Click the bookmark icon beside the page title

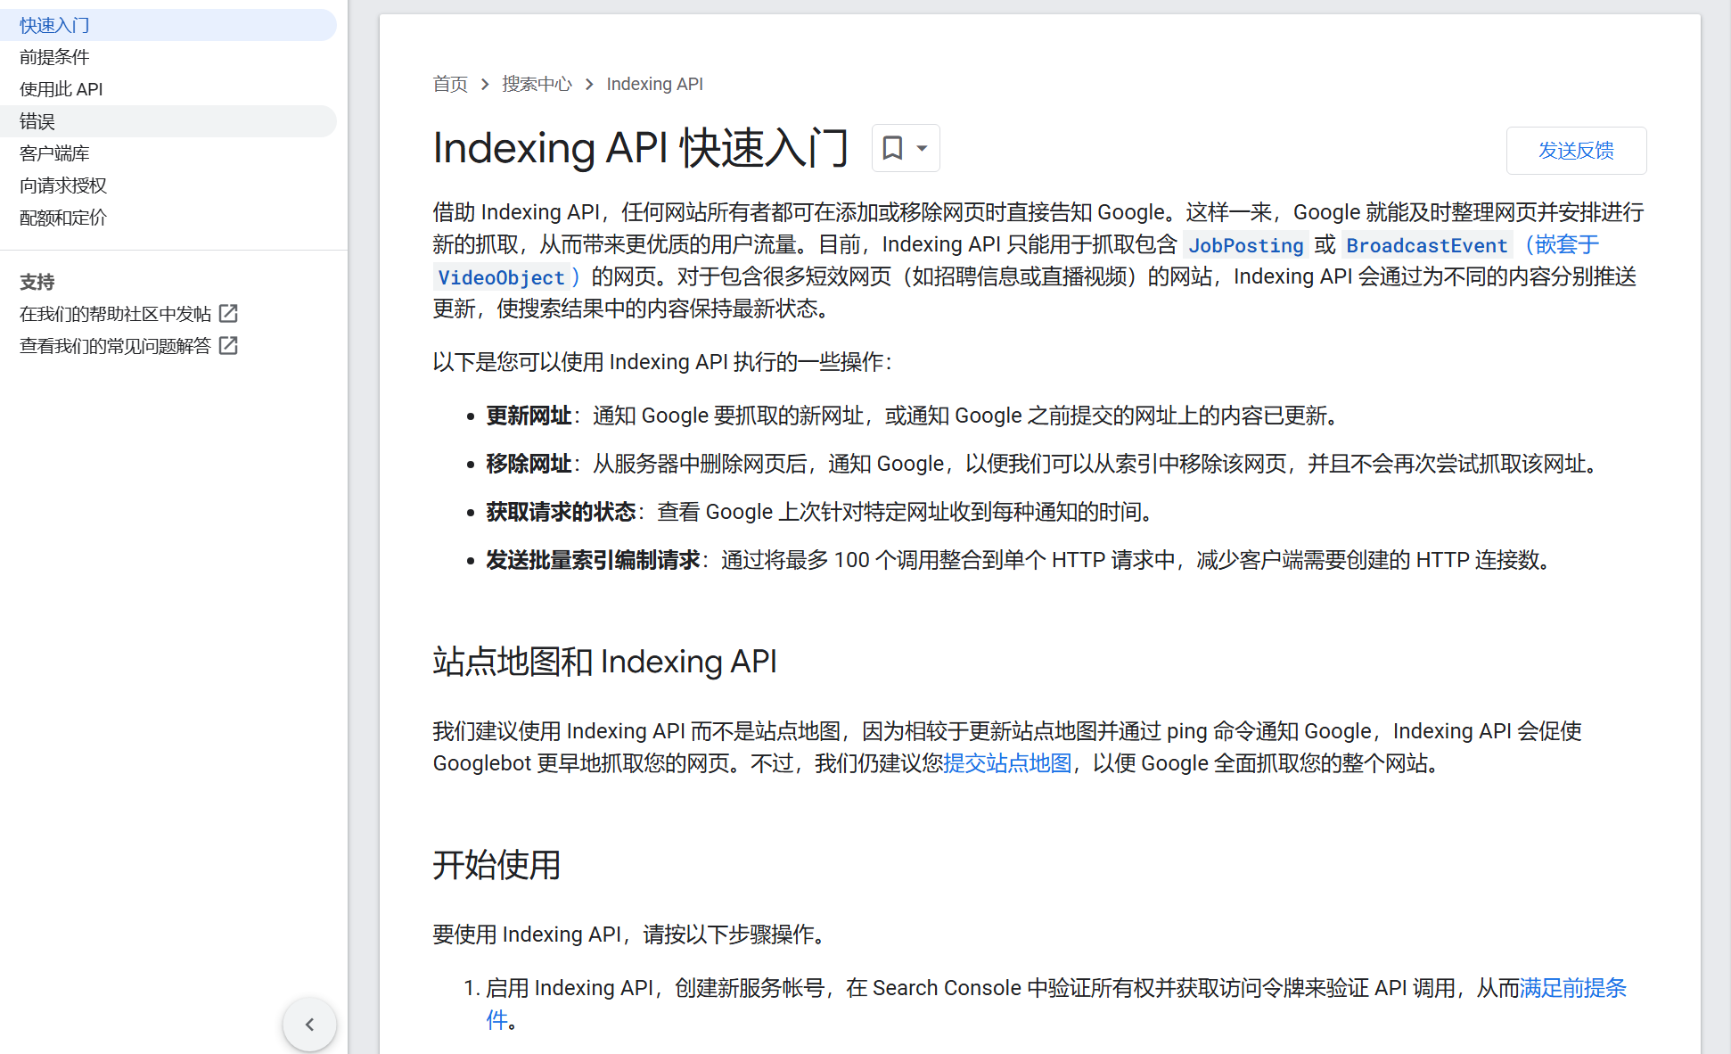click(x=892, y=148)
